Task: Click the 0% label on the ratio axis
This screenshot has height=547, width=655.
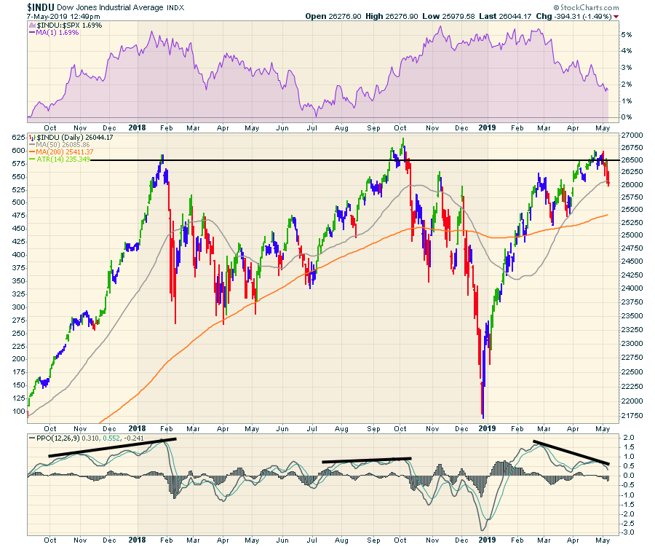Action: pos(626,117)
